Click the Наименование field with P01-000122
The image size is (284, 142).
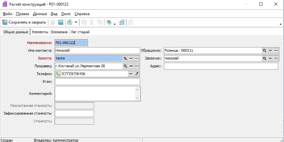pos(71,43)
